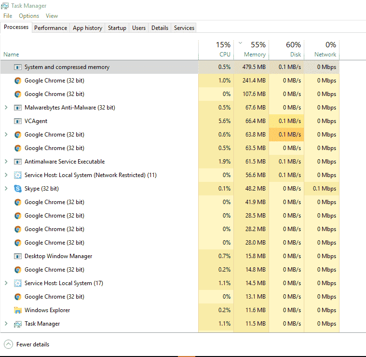
Task: Select the Processes tab
Action: [16, 27]
